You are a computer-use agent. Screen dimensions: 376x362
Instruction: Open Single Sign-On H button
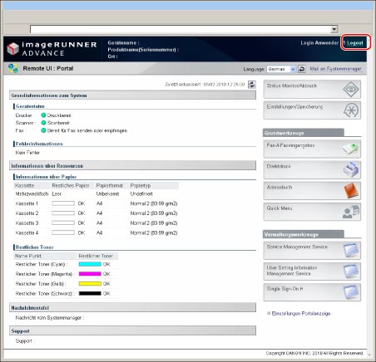click(x=312, y=292)
